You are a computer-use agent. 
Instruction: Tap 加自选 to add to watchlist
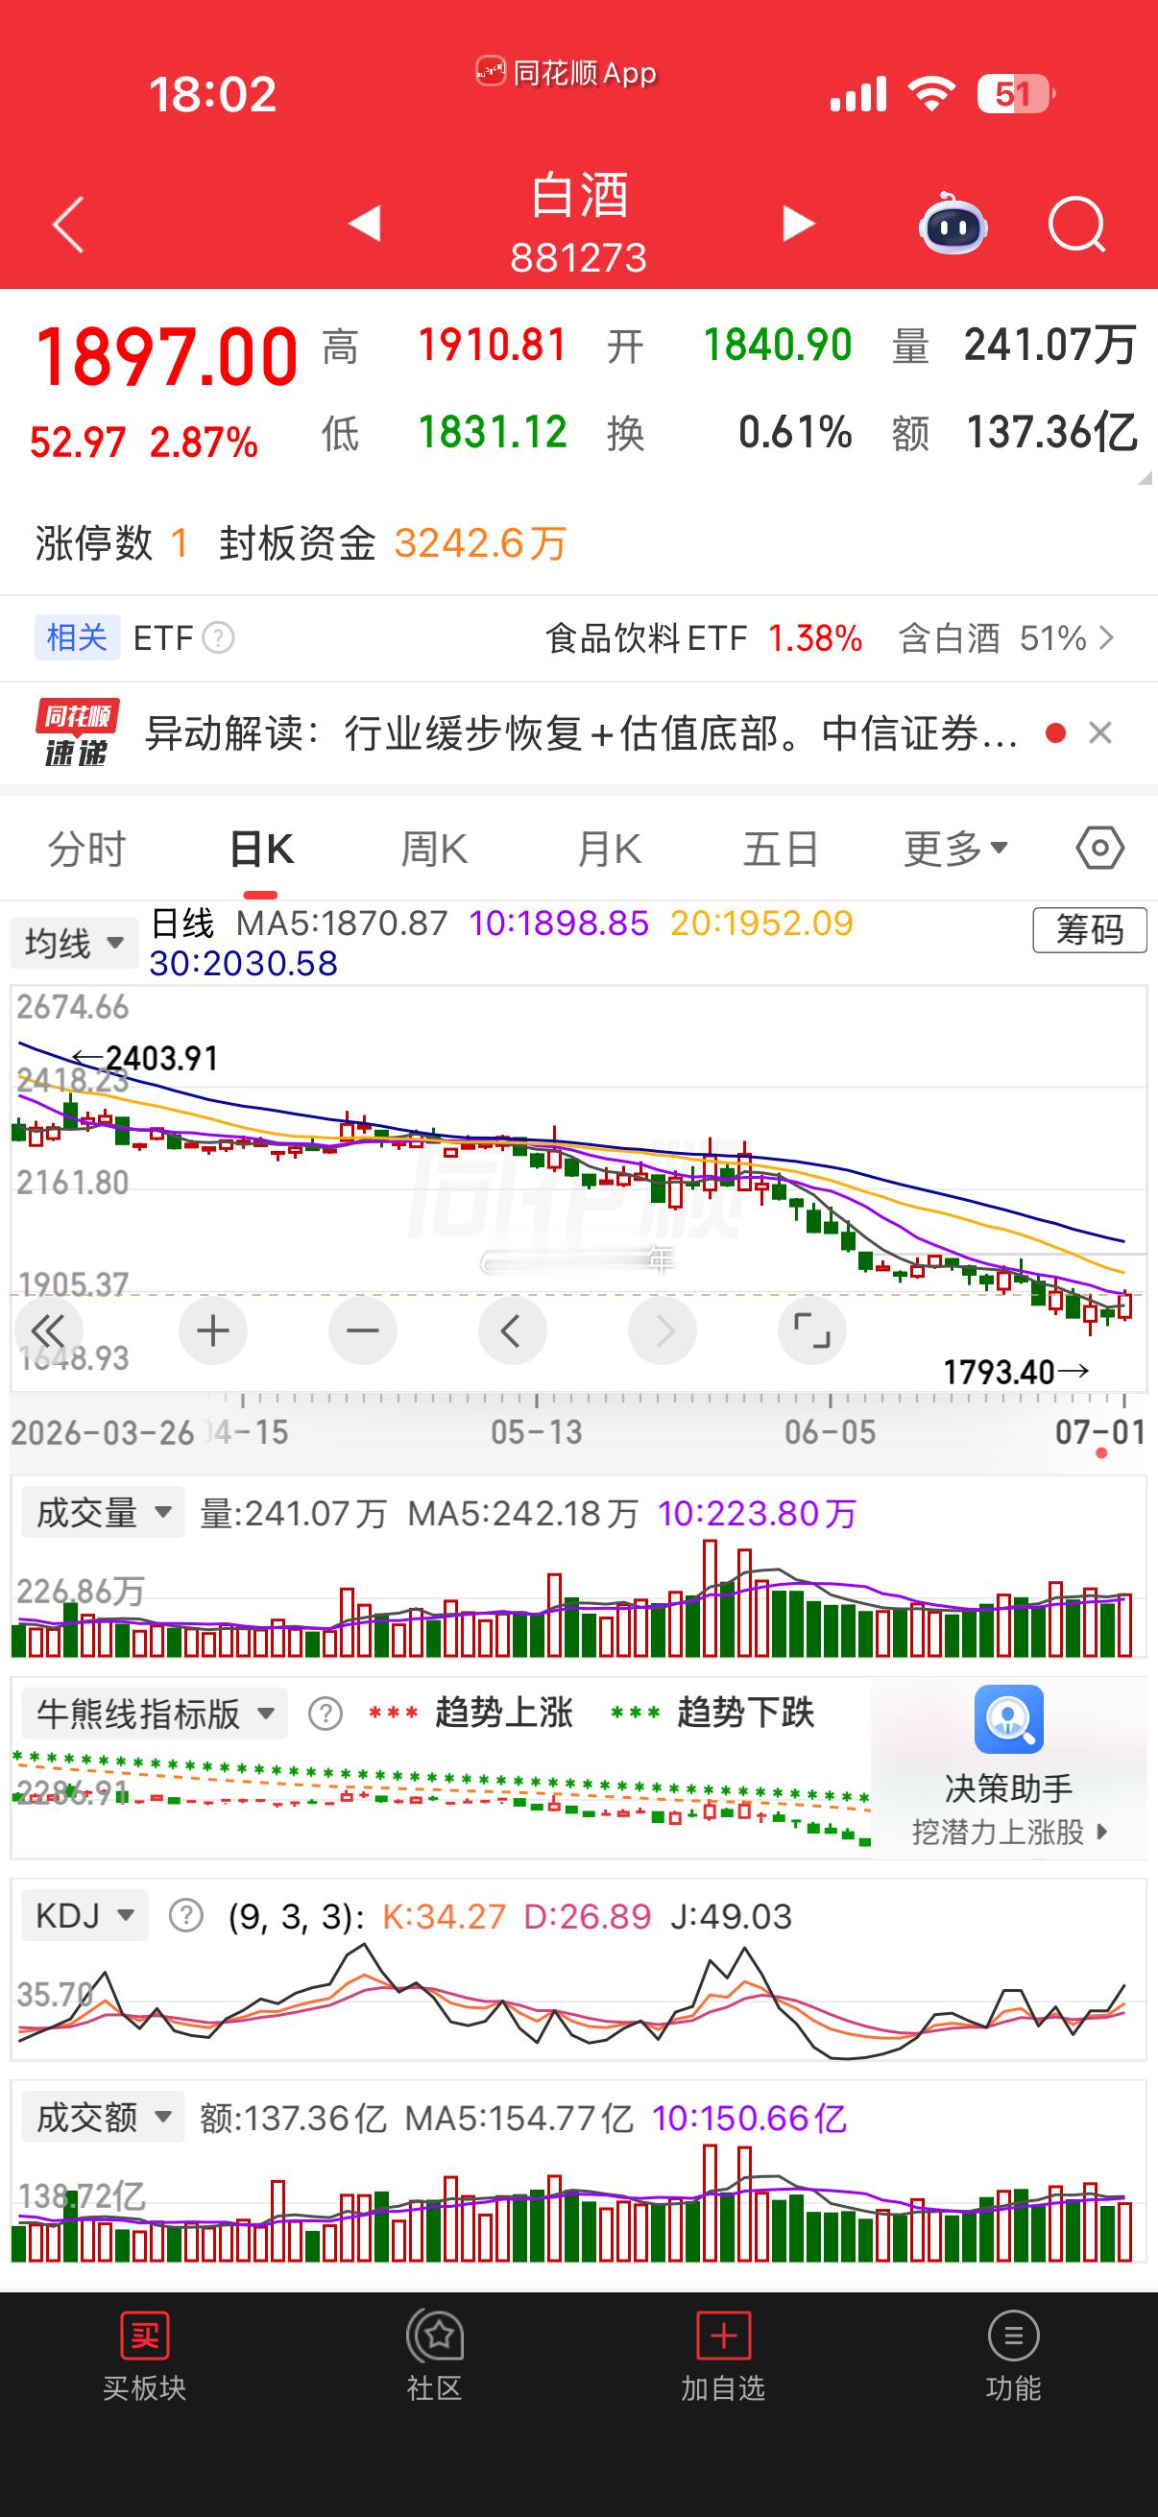tap(723, 2357)
